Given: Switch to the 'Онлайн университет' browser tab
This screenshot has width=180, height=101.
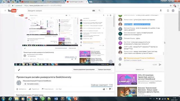Looking at the screenshot, I should (54, 2).
